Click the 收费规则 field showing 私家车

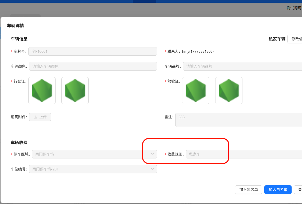[244, 154]
